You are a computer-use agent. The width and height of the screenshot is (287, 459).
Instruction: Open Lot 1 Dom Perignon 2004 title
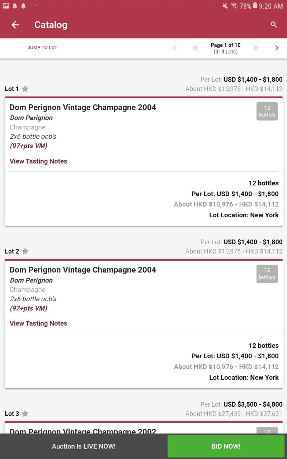pyautogui.click(x=83, y=107)
